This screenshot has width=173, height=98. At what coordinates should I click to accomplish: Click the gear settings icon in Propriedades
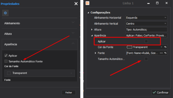click(x=5, y=13)
